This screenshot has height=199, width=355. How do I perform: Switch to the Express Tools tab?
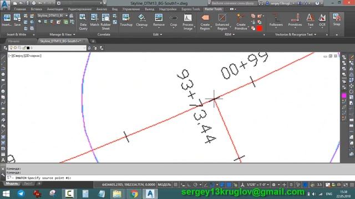pos(191,9)
